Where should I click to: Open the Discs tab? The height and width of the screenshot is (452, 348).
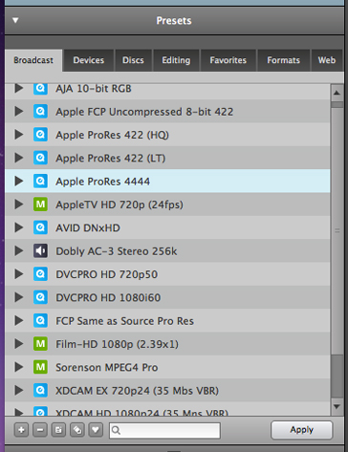pyautogui.click(x=133, y=60)
